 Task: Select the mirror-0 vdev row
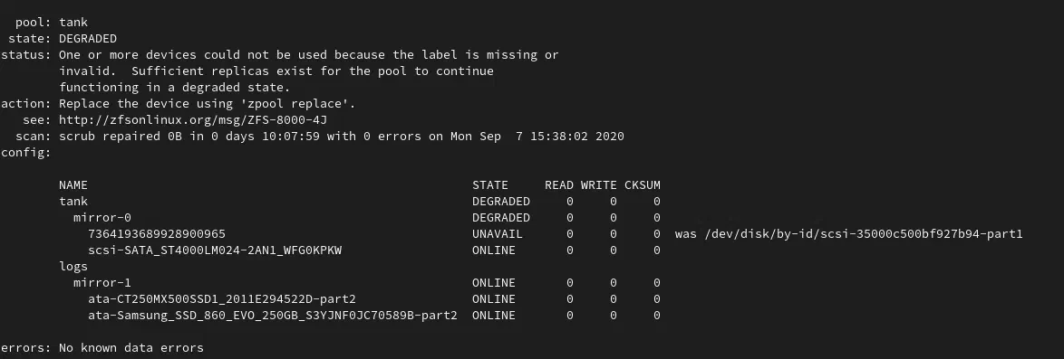(366, 217)
